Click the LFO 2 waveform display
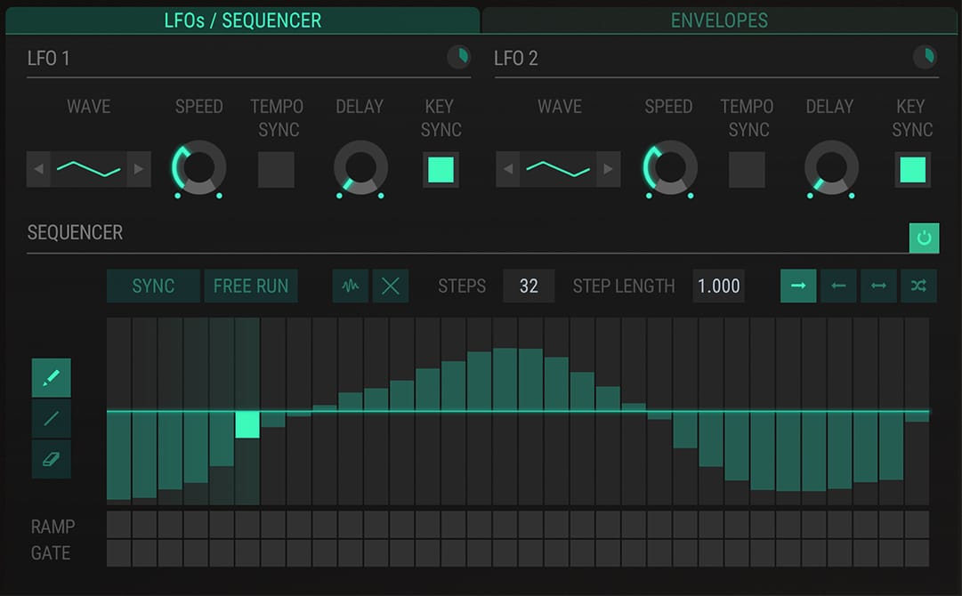 (x=558, y=169)
